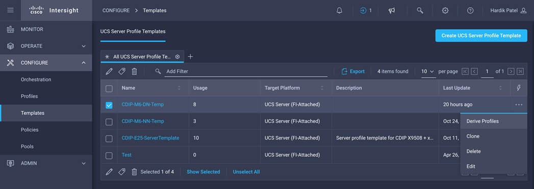Click Create UCS Server Profile Template button
This screenshot has width=534, height=189.
481,35
